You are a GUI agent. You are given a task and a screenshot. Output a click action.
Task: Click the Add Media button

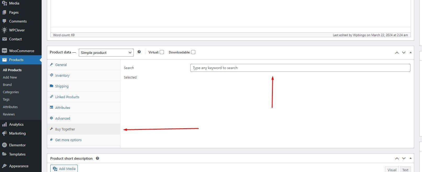(64, 169)
